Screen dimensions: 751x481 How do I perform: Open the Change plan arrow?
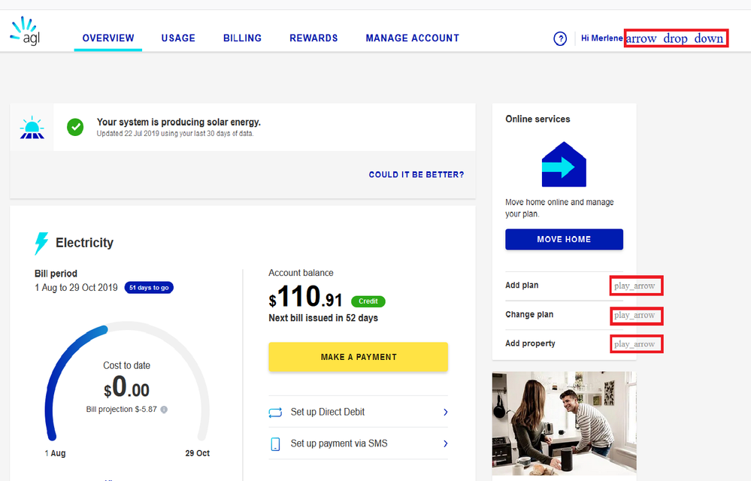(636, 315)
